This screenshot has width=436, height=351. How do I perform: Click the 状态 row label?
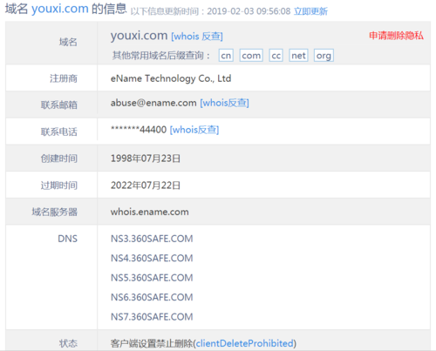click(68, 344)
